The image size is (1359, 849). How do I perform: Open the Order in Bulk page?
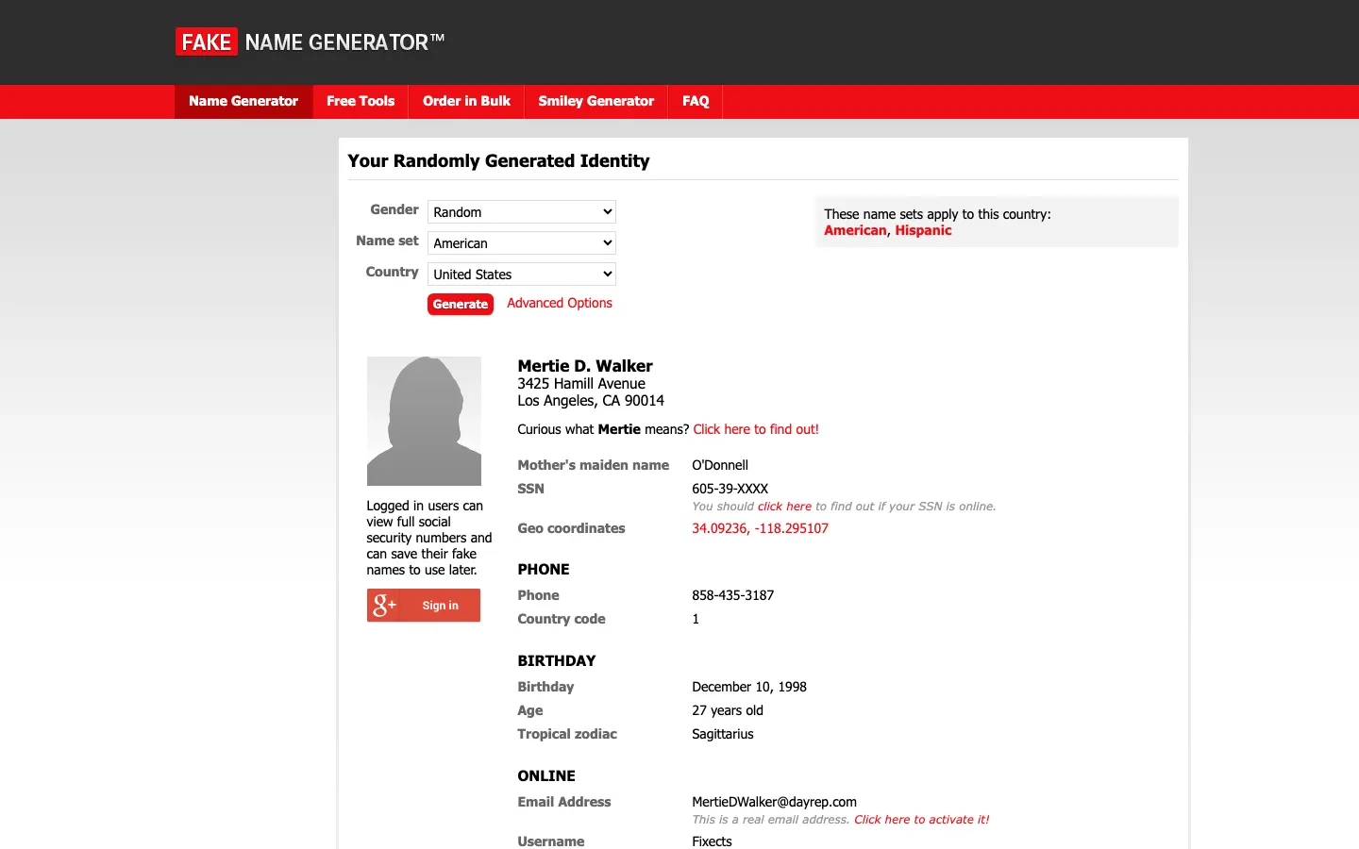[466, 101]
